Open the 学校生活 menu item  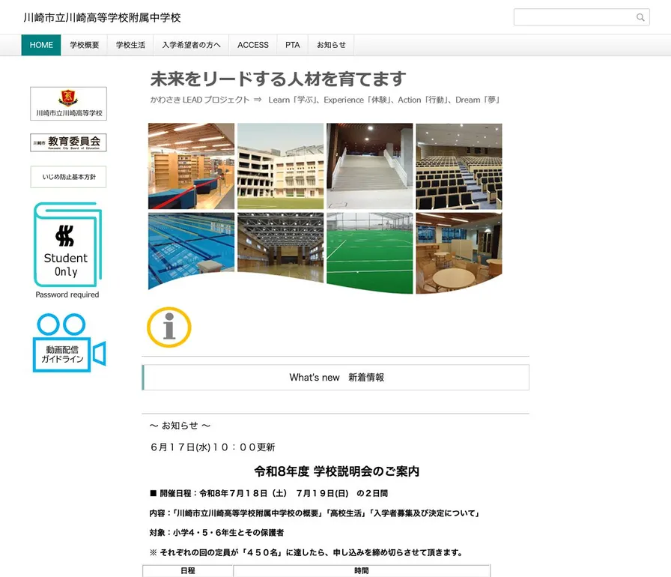[130, 45]
